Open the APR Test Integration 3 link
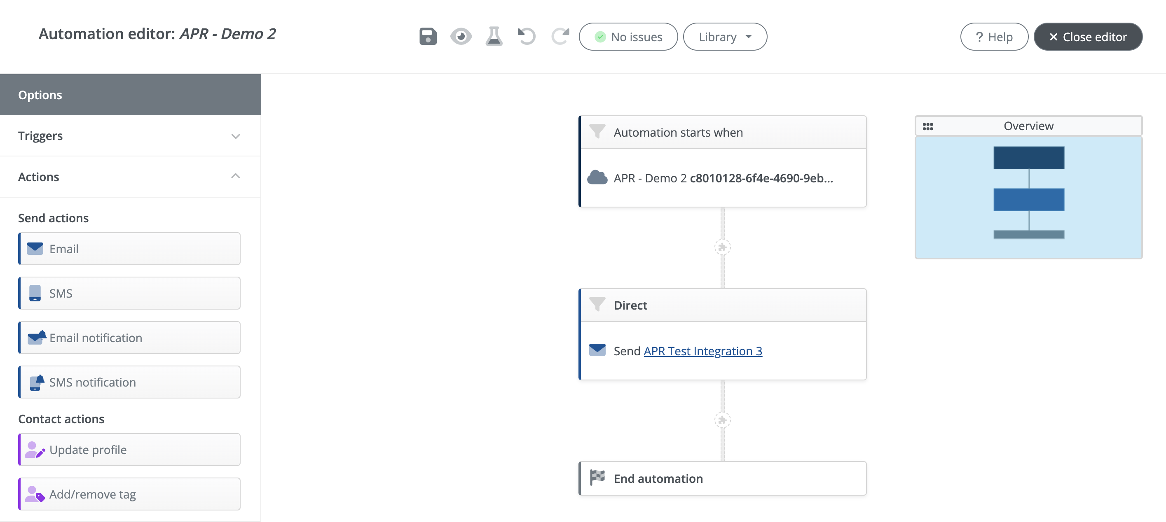This screenshot has width=1166, height=522. tap(702, 351)
